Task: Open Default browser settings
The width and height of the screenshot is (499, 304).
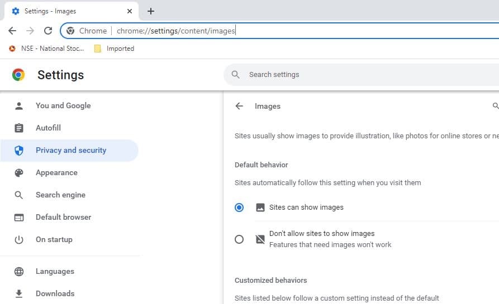Action: pos(63,217)
